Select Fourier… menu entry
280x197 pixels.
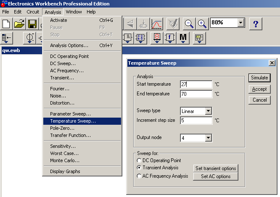pyautogui.click(x=82, y=89)
